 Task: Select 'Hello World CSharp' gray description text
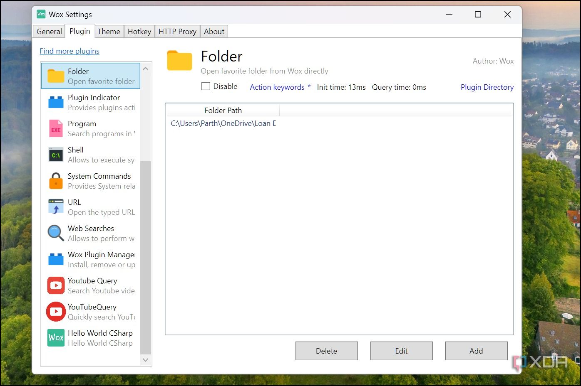point(100,343)
